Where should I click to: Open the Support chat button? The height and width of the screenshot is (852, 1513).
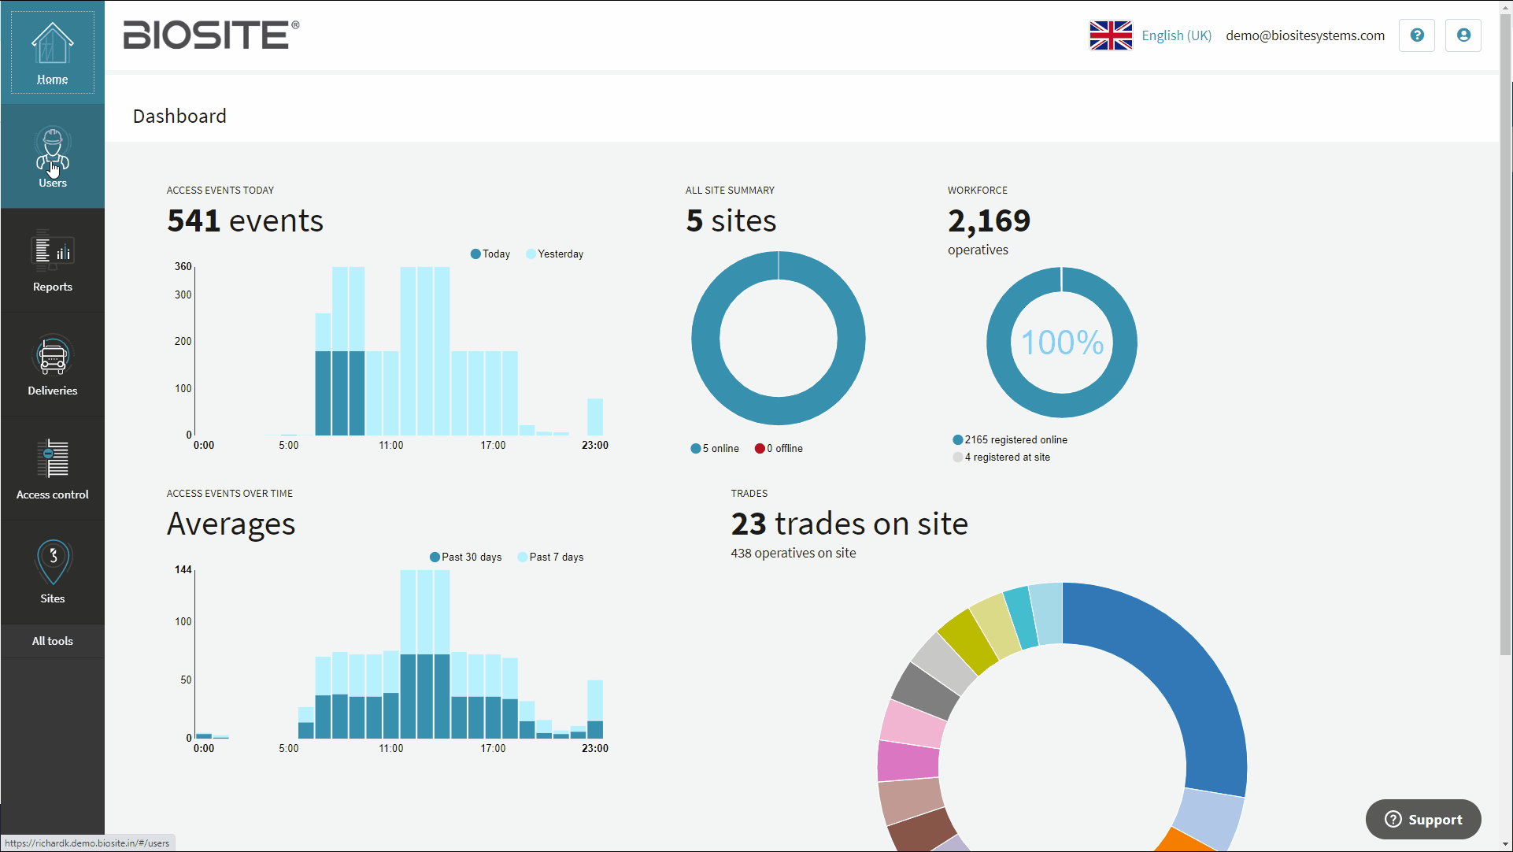[1423, 820]
